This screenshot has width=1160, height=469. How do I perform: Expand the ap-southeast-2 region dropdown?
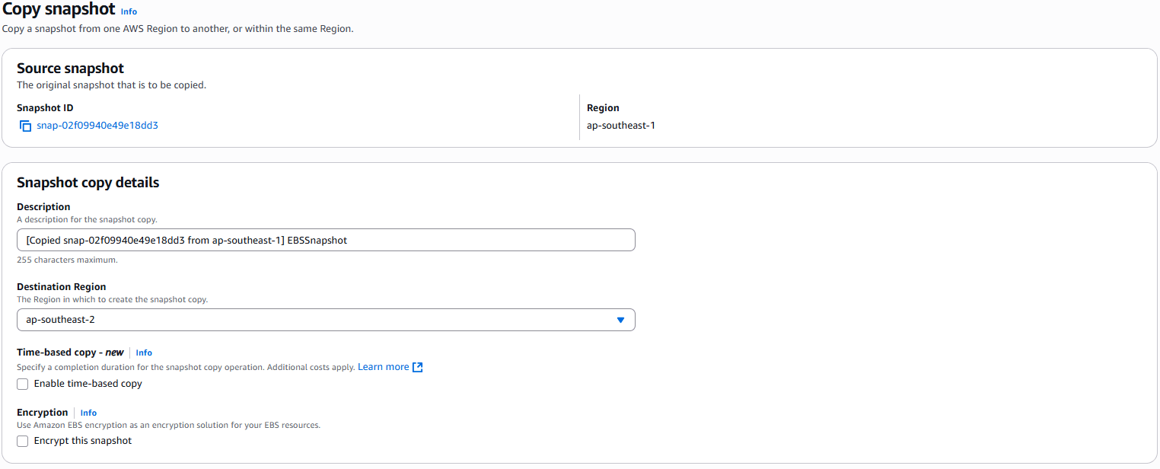326,320
